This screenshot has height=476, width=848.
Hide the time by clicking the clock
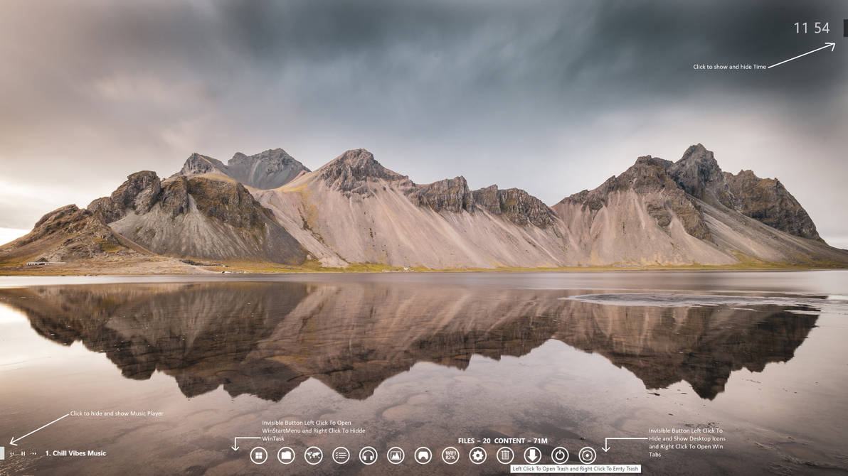click(811, 27)
